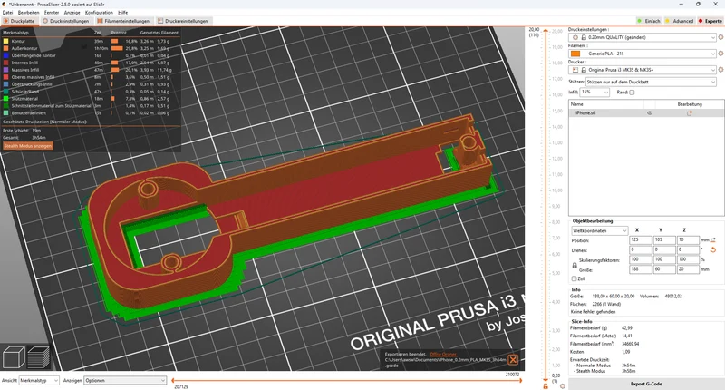Click the reset rotation arrow icon

click(713, 249)
